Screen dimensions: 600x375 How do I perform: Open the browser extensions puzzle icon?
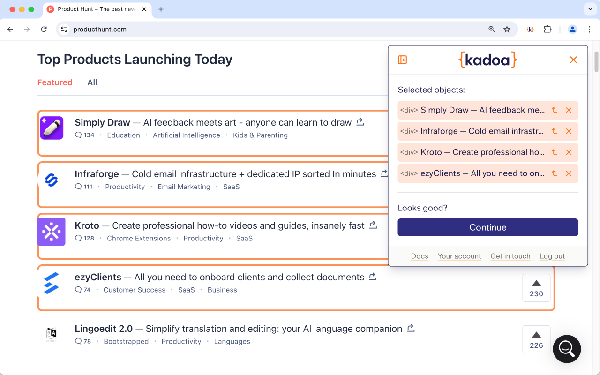547,29
